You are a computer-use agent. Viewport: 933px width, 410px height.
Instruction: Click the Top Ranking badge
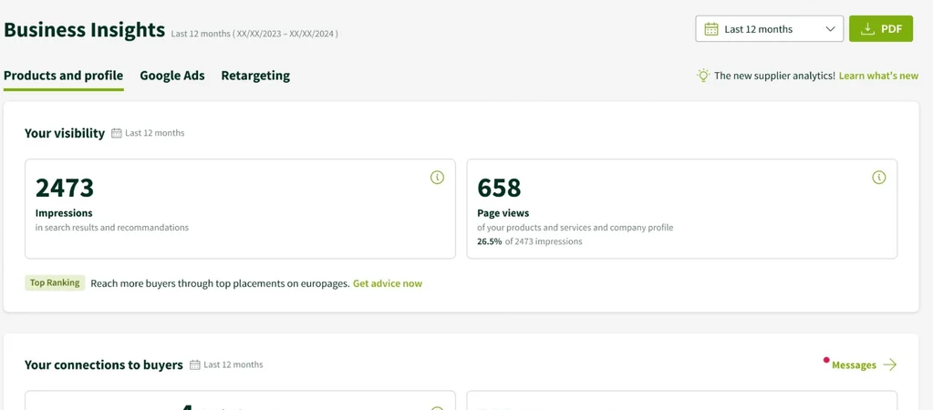55,282
